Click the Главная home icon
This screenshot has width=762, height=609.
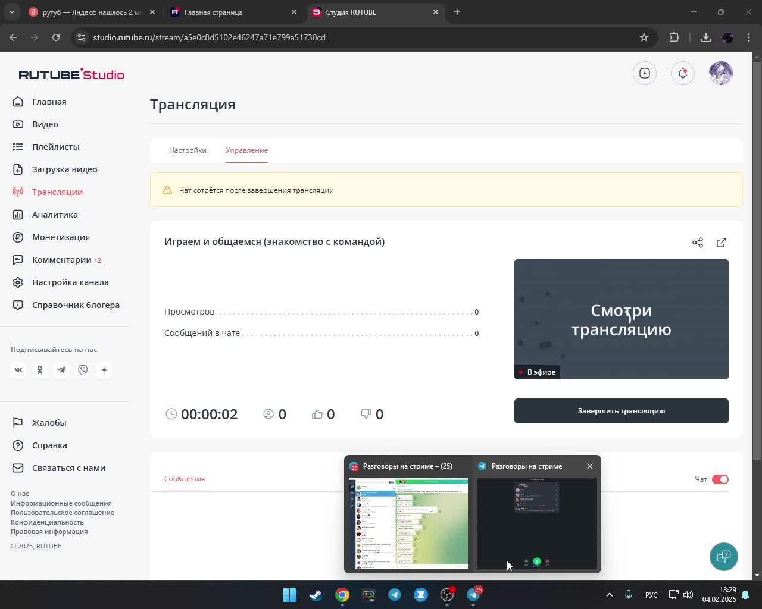coord(18,102)
